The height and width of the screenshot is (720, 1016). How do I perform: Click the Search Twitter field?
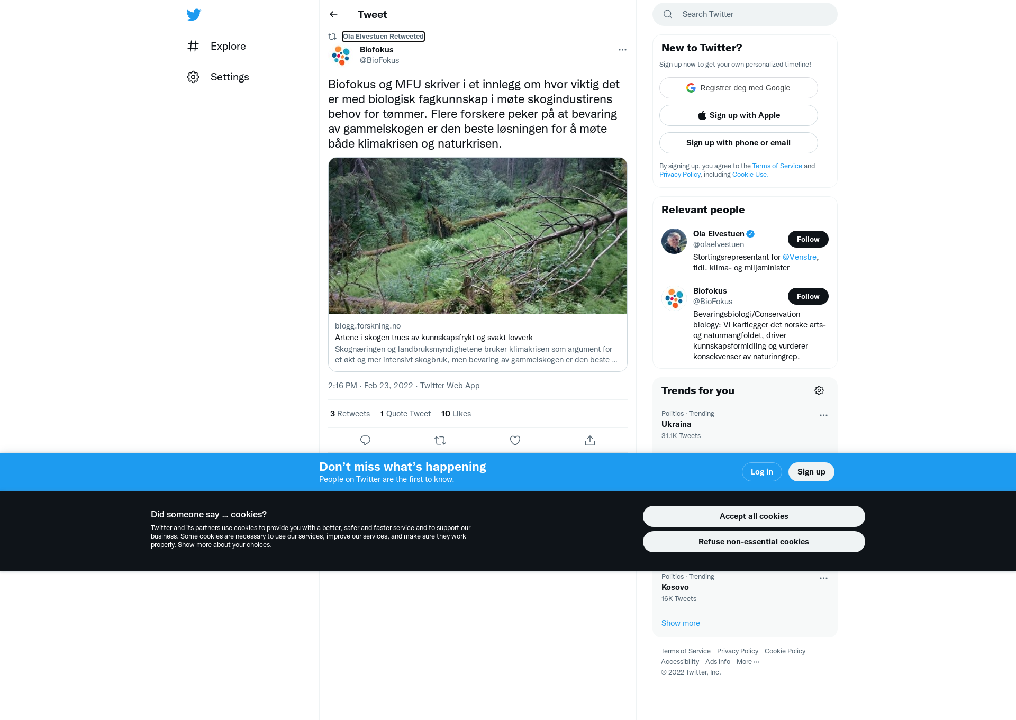pyautogui.click(x=745, y=14)
